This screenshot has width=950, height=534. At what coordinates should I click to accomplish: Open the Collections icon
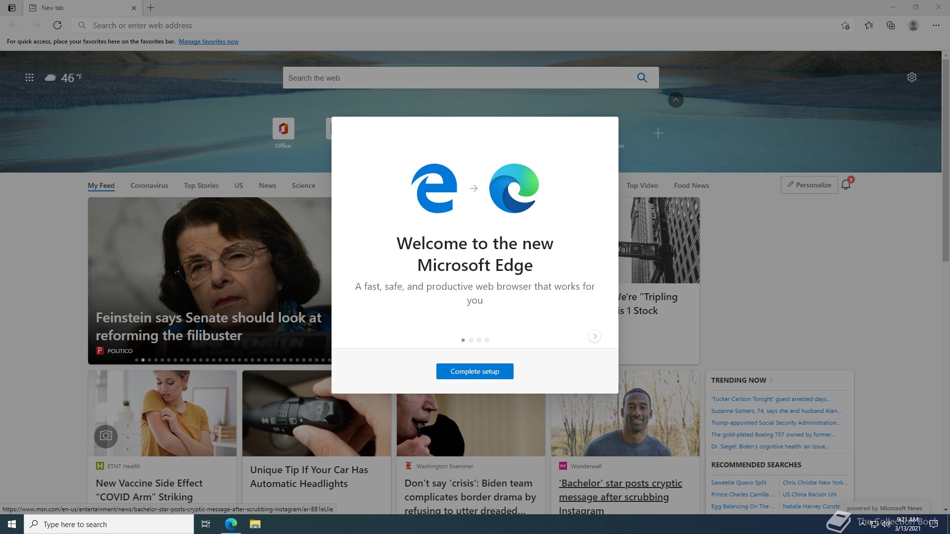tap(891, 25)
